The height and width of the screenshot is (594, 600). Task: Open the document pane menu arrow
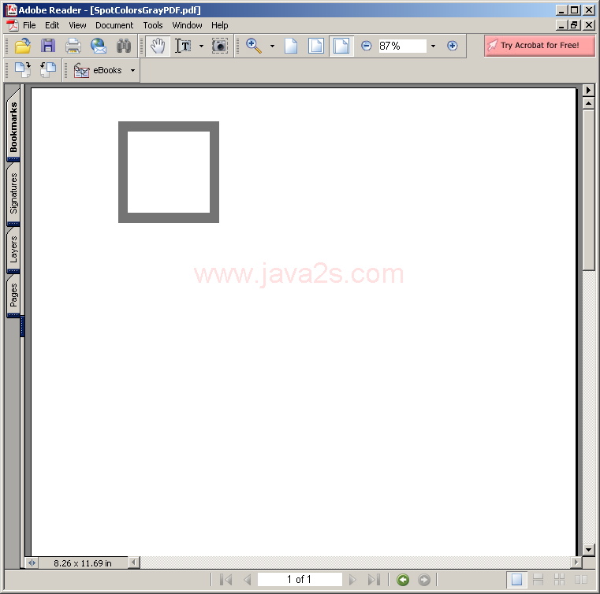click(588, 91)
